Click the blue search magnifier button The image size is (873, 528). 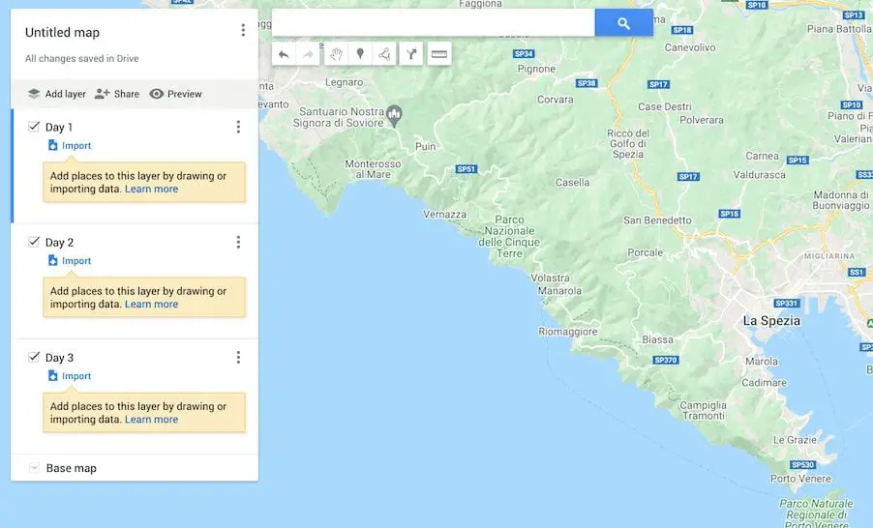pyautogui.click(x=623, y=23)
